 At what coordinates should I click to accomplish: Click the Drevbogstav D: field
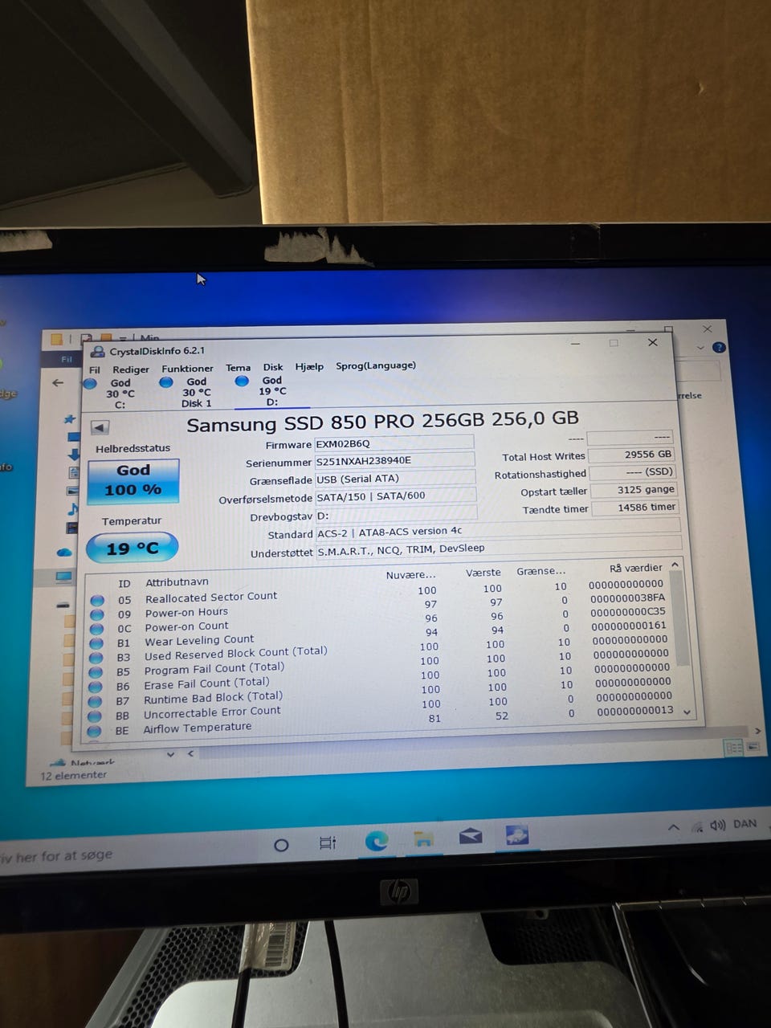pyautogui.click(x=397, y=514)
